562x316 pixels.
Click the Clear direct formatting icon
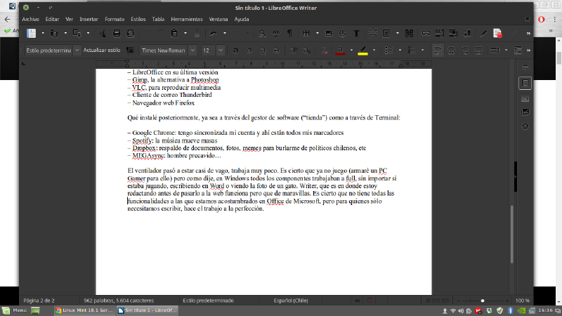click(324, 51)
